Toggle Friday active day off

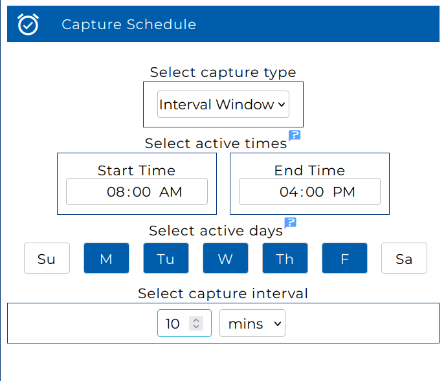pyautogui.click(x=344, y=259)
